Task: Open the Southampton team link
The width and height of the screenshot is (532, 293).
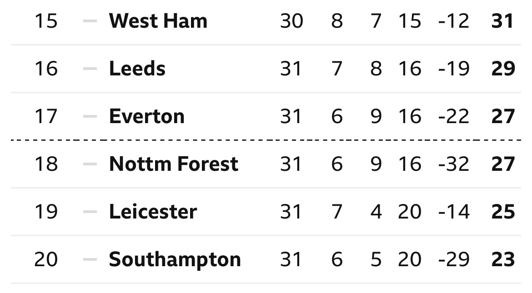Action: click(175, 260)
